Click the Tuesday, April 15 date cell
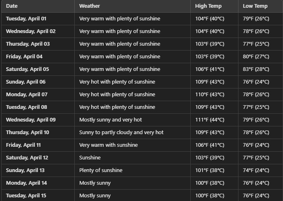 pyautogui.click(x=26, y=196)
